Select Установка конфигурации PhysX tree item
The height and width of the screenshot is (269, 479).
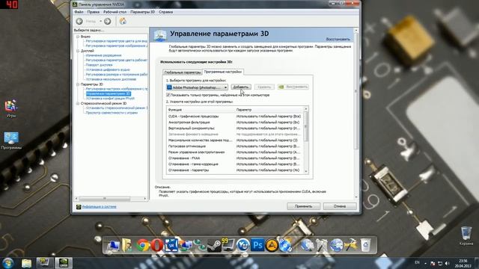click(110, 99)
